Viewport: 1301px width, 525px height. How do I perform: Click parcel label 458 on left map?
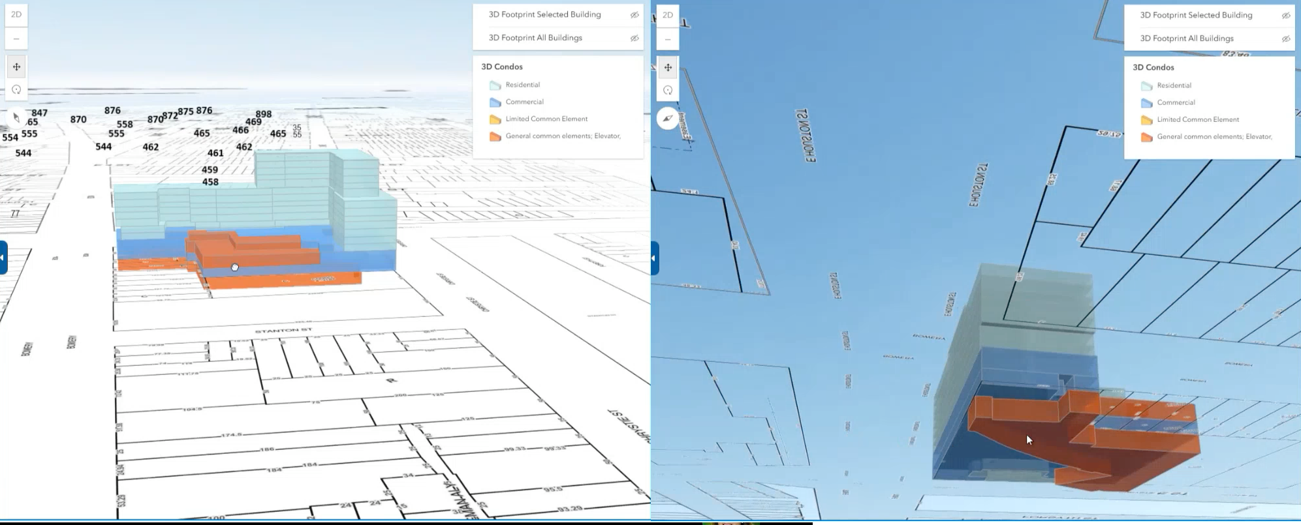210,182
